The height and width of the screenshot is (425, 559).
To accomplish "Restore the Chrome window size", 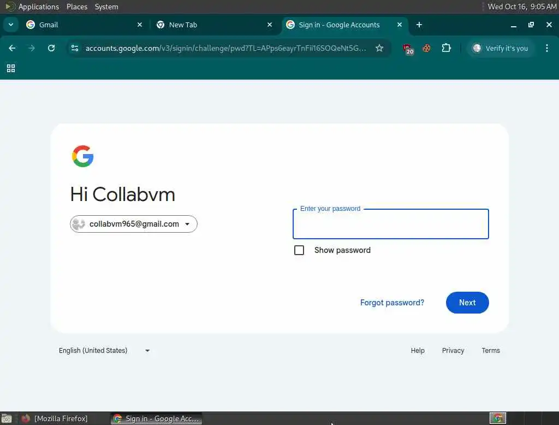I will pyautogui.click(x=531, y=25).
